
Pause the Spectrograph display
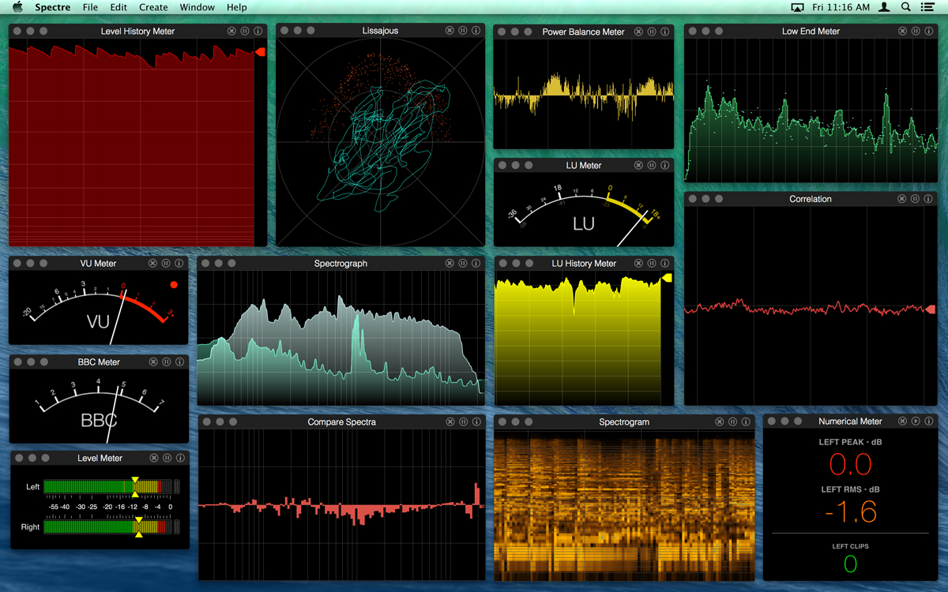(x=462, y=263)
